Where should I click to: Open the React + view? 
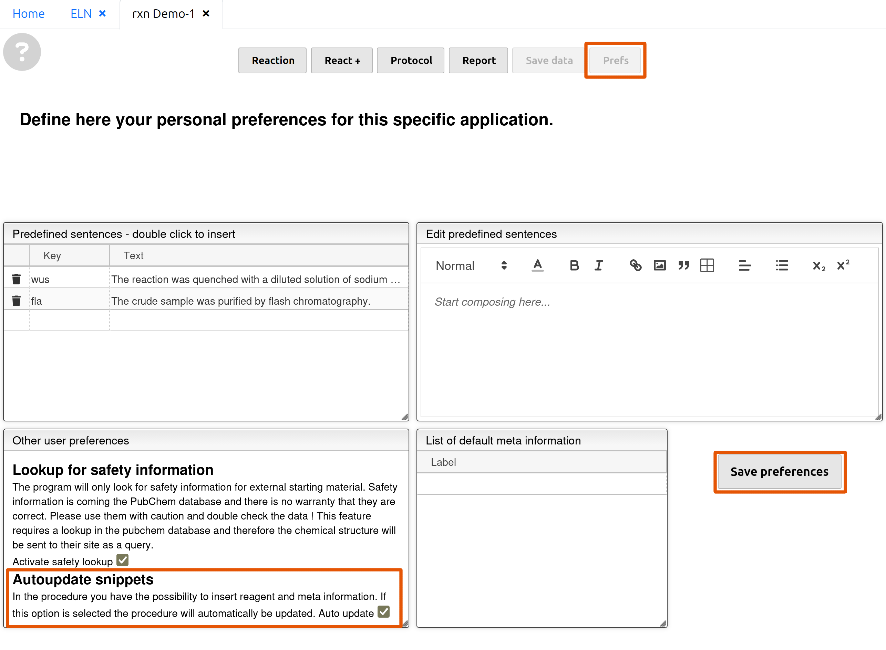point(342,61)
